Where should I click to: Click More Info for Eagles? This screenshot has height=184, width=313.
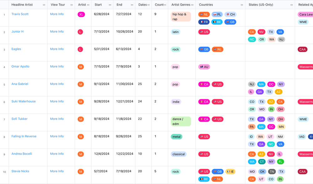[57, 49]
